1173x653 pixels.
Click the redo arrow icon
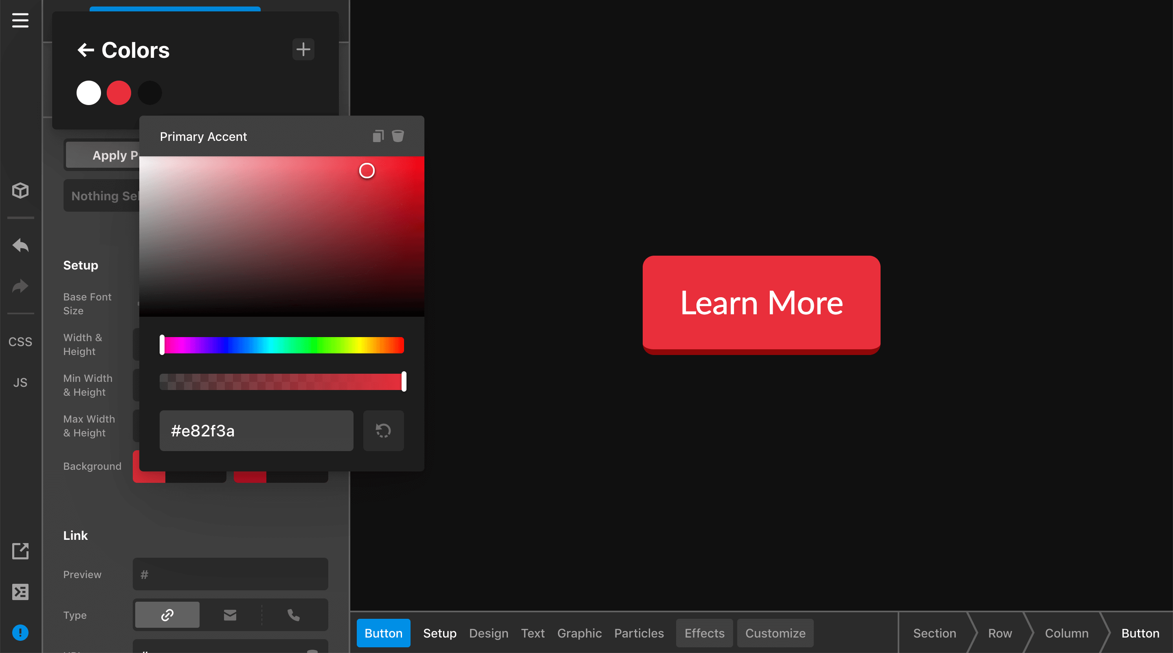(20, 286)
